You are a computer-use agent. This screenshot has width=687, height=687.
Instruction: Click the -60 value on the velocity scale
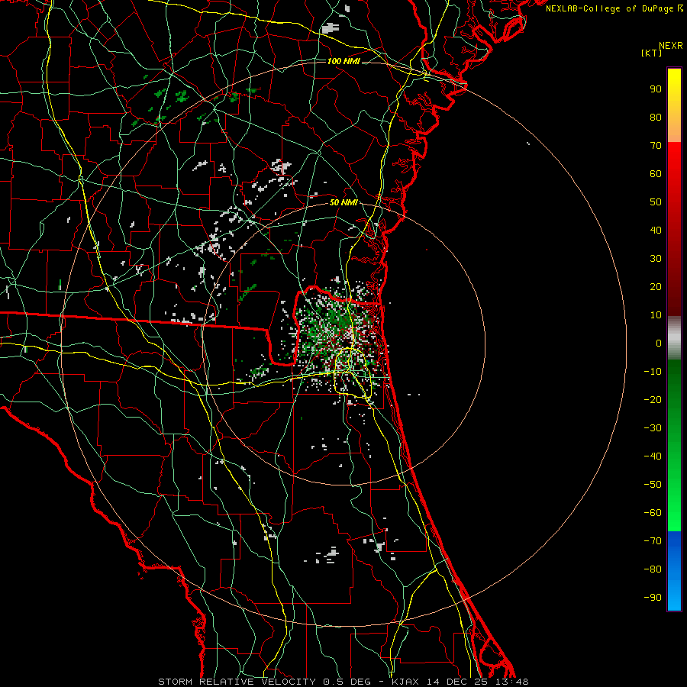tap(653, 513)
